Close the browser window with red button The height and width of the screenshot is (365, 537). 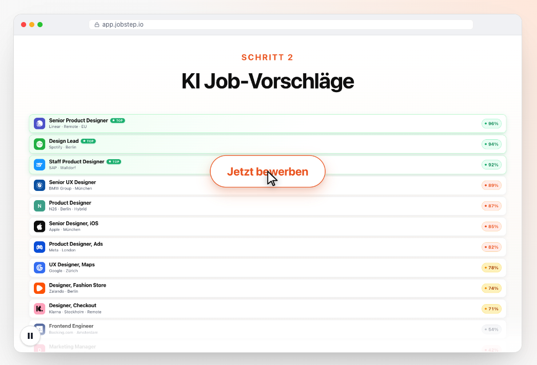[24, 25]
